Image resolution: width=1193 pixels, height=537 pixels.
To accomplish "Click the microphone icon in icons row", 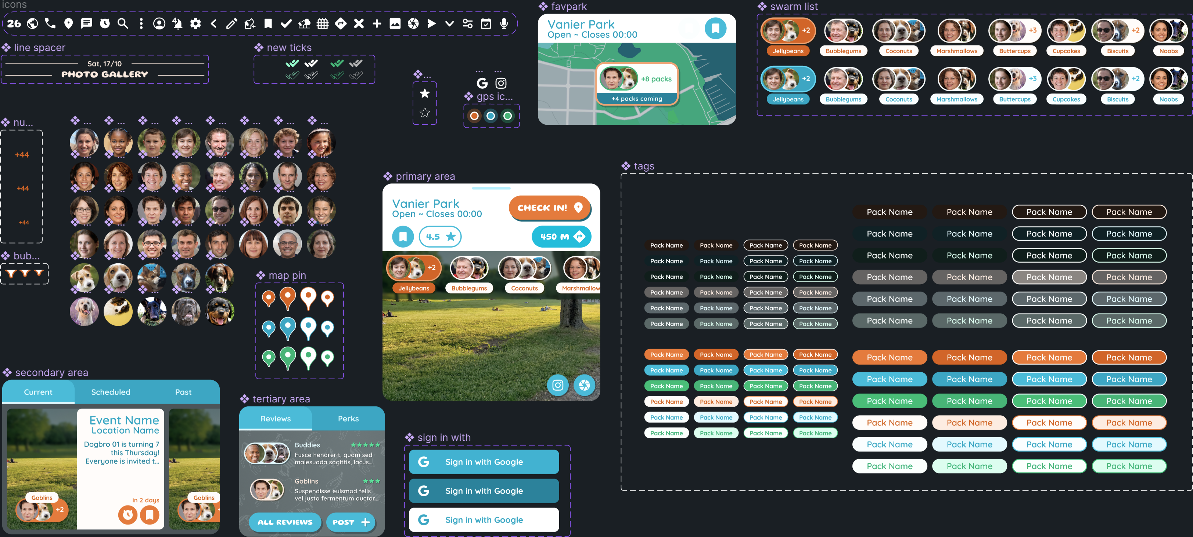I will [504, 23].
